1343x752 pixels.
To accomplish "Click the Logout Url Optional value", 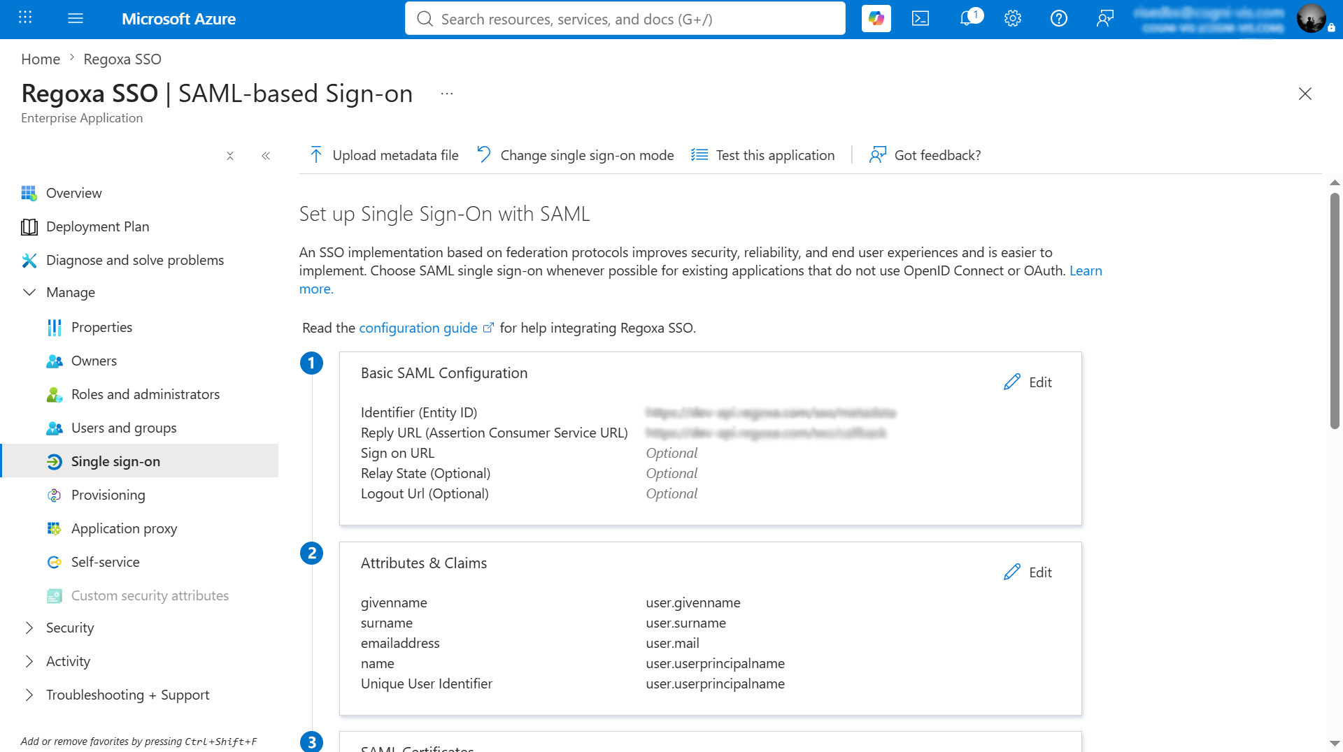I will (x=671, y=493).
